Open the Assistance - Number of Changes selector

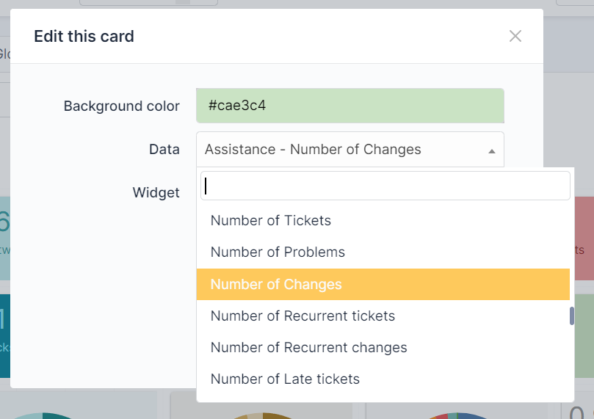pyautogui.click(x=350, y=149)
